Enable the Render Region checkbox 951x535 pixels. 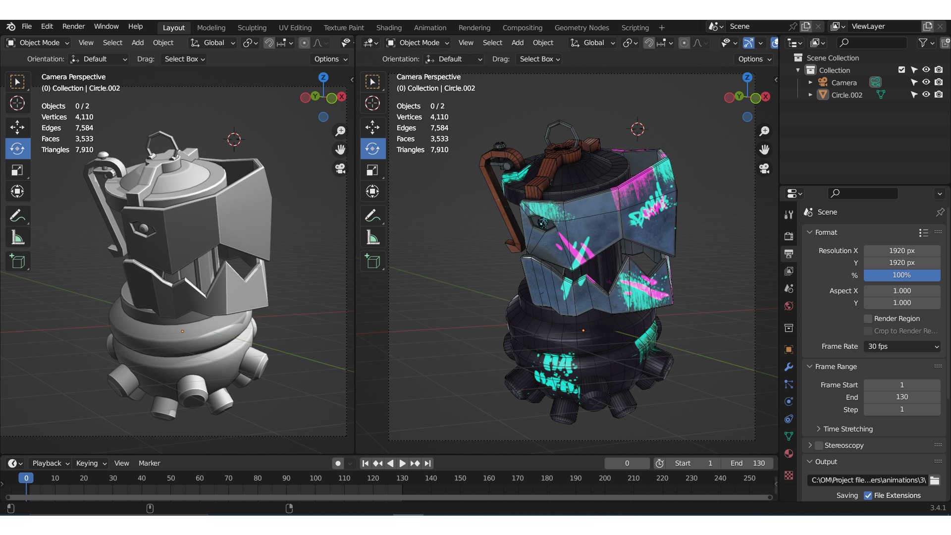868,319
